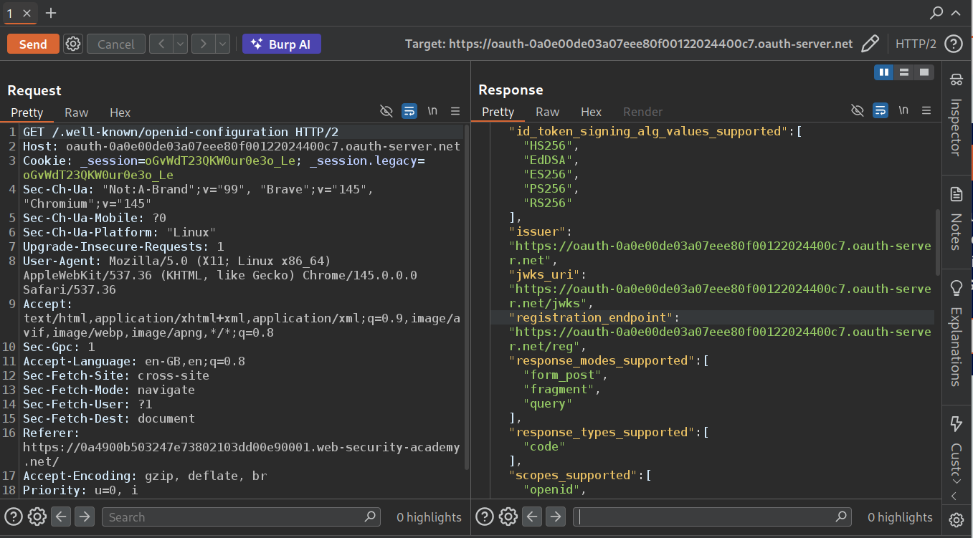Click the search icon in tab bar
The image size is (973, 538).
[936, 13]
